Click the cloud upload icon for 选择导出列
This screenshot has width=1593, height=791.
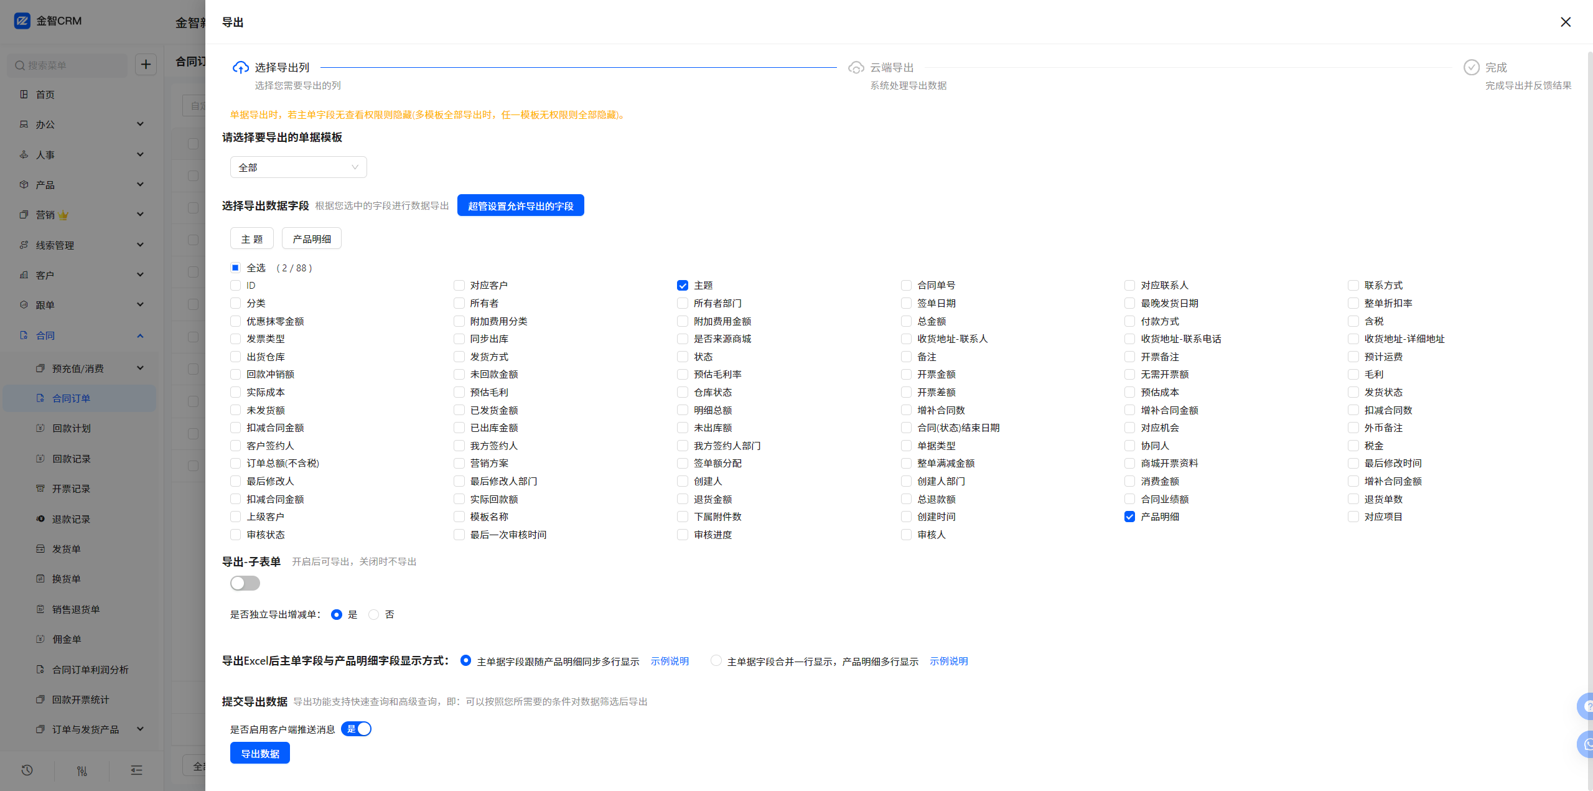[x=240, y=68]
